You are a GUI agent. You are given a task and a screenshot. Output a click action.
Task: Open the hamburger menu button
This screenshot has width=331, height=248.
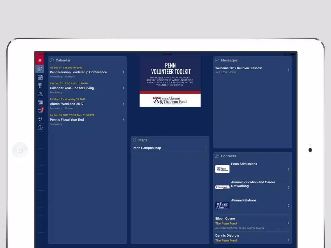pos(40,61)
